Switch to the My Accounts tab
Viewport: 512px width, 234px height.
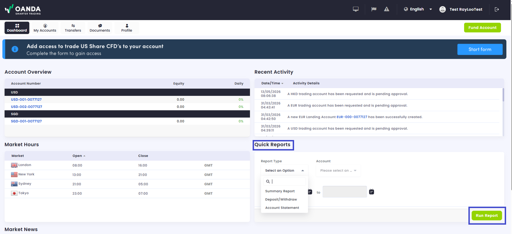point(45,28)
